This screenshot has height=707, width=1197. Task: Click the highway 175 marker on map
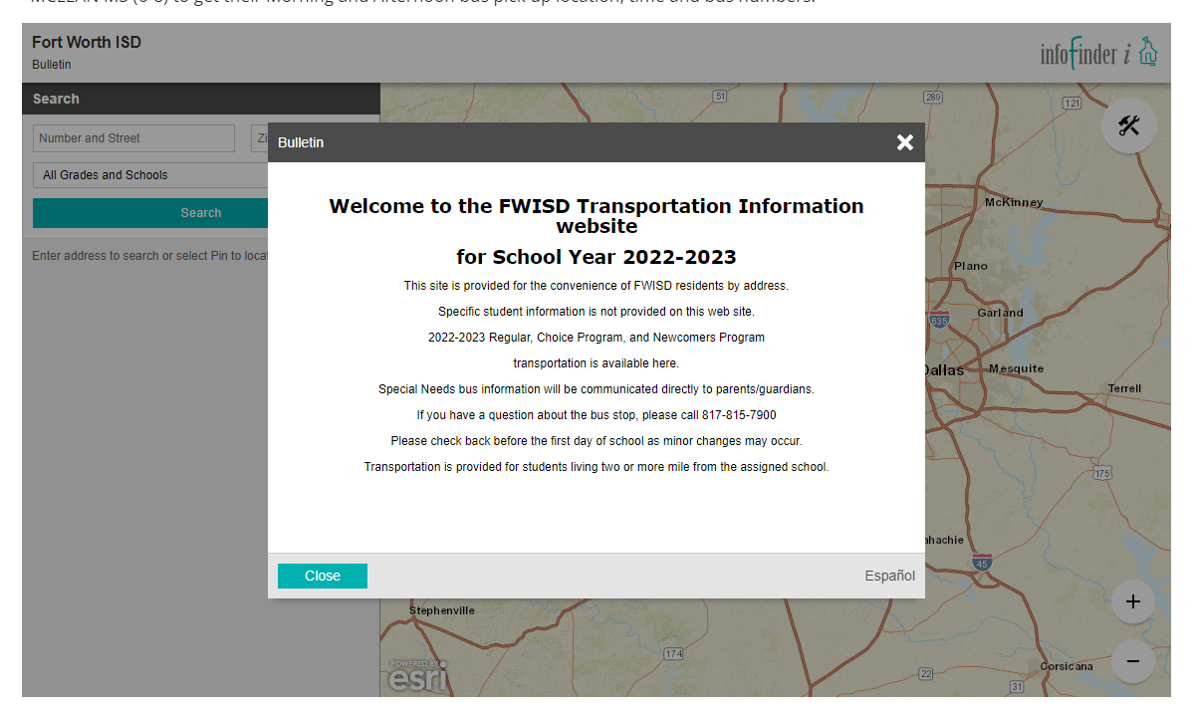pyautogui.click(x=1101, y=473)
